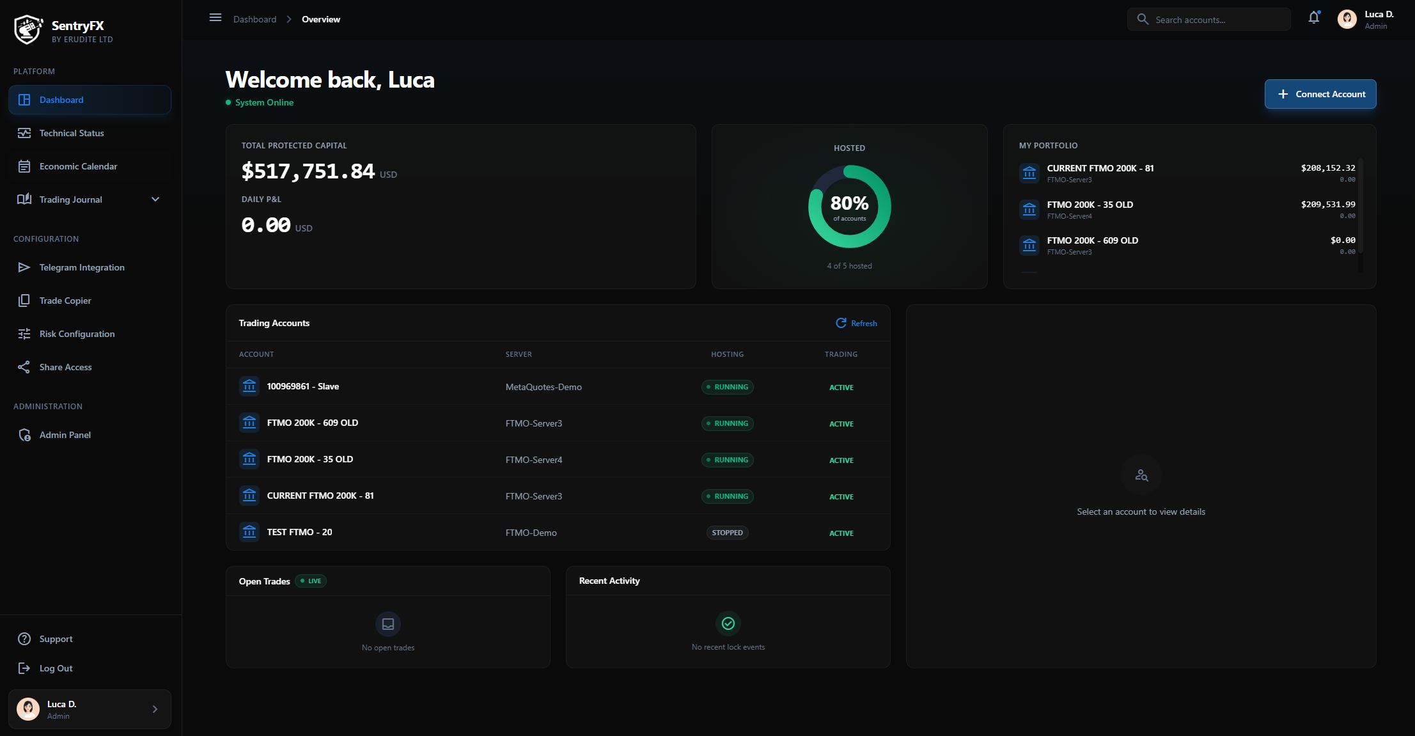Toggle the RUNNING status of FTMO 200K - 35 OLD
1415x736 pixels.
(727, 459)
